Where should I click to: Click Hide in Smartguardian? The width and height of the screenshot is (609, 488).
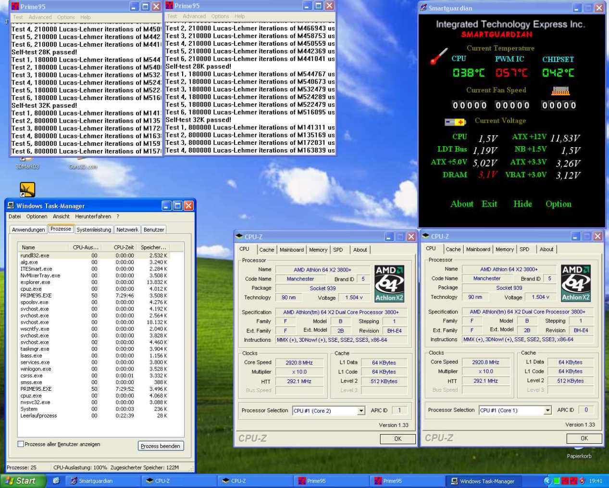pyautogui.click(x=522, y=204)
